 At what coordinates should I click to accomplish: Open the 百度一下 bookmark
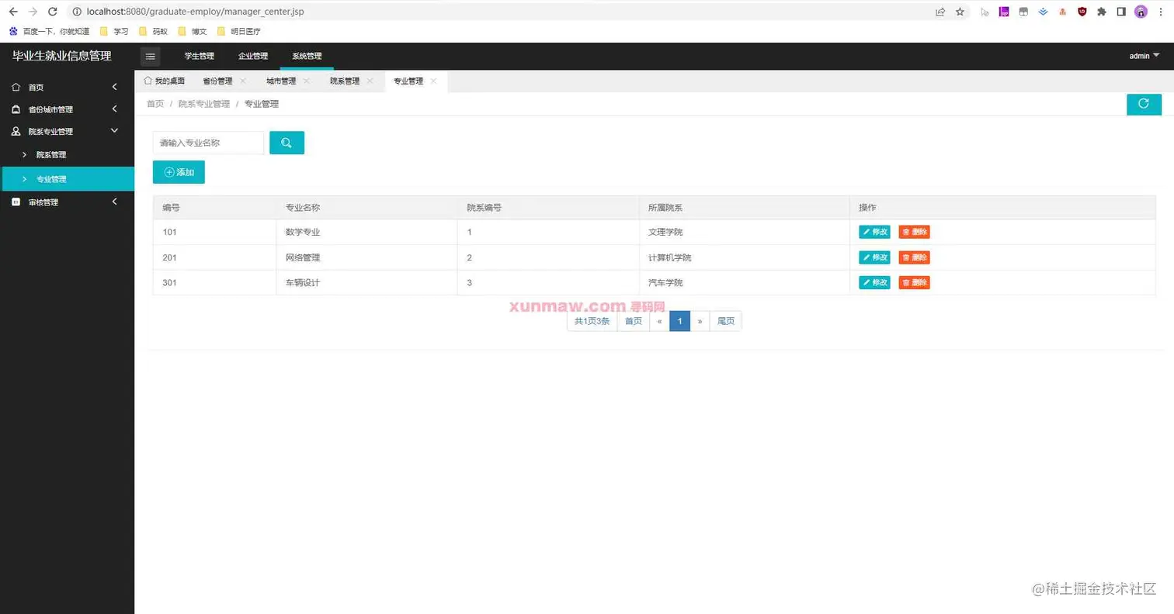click(x=49, y=32)
